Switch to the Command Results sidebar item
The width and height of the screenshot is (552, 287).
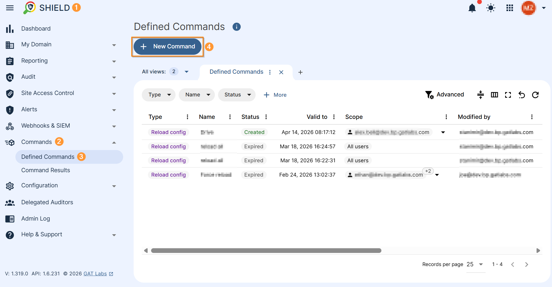coord(45,170)
